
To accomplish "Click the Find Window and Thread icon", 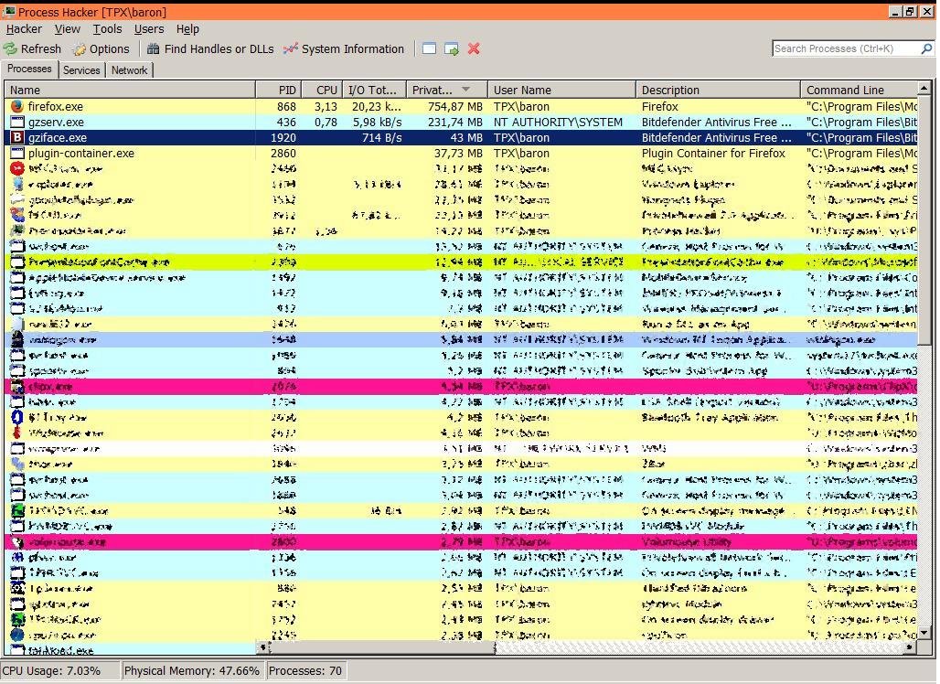I will coord(452,49).
